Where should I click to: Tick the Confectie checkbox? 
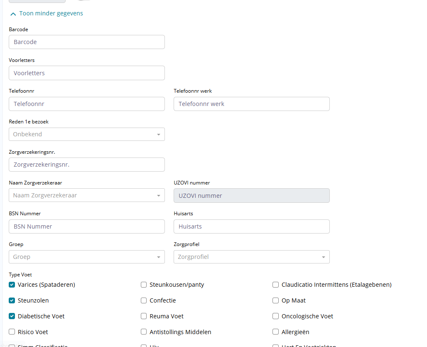coord(144,300)
